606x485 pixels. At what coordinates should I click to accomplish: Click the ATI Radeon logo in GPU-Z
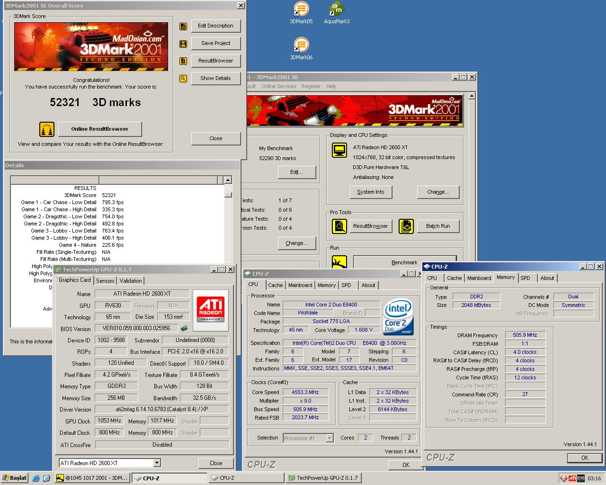pos(210,309)
